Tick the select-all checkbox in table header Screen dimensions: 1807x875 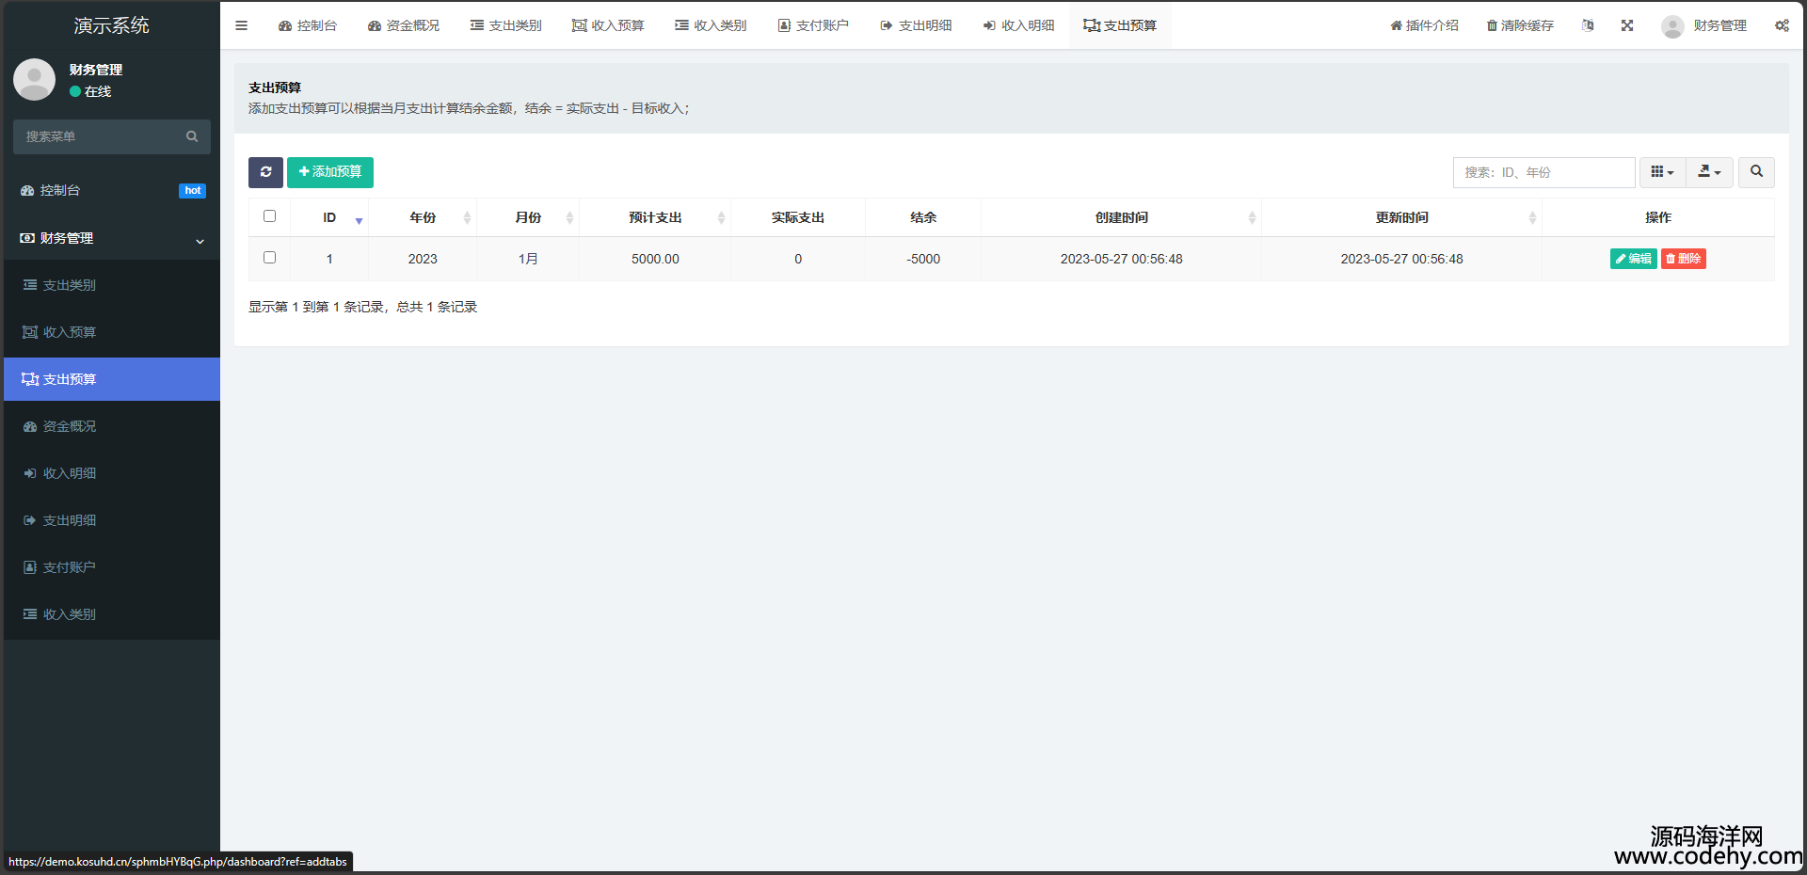click(270, 216)
